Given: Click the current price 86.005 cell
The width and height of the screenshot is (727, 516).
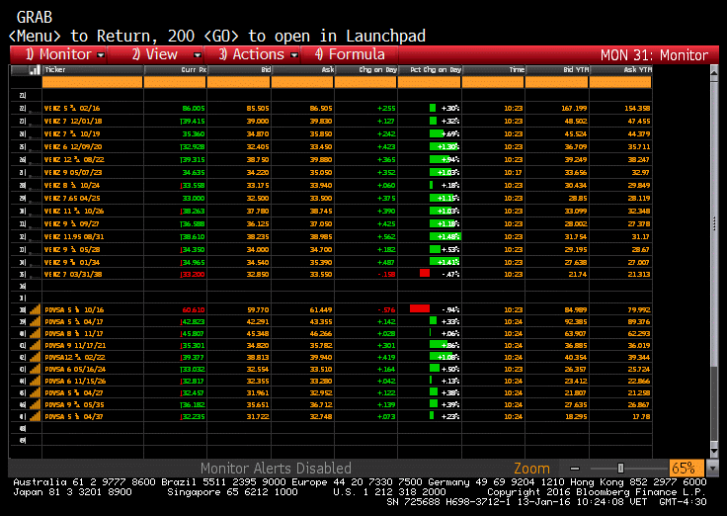Looking at the screenshot, I should (194, 108).
